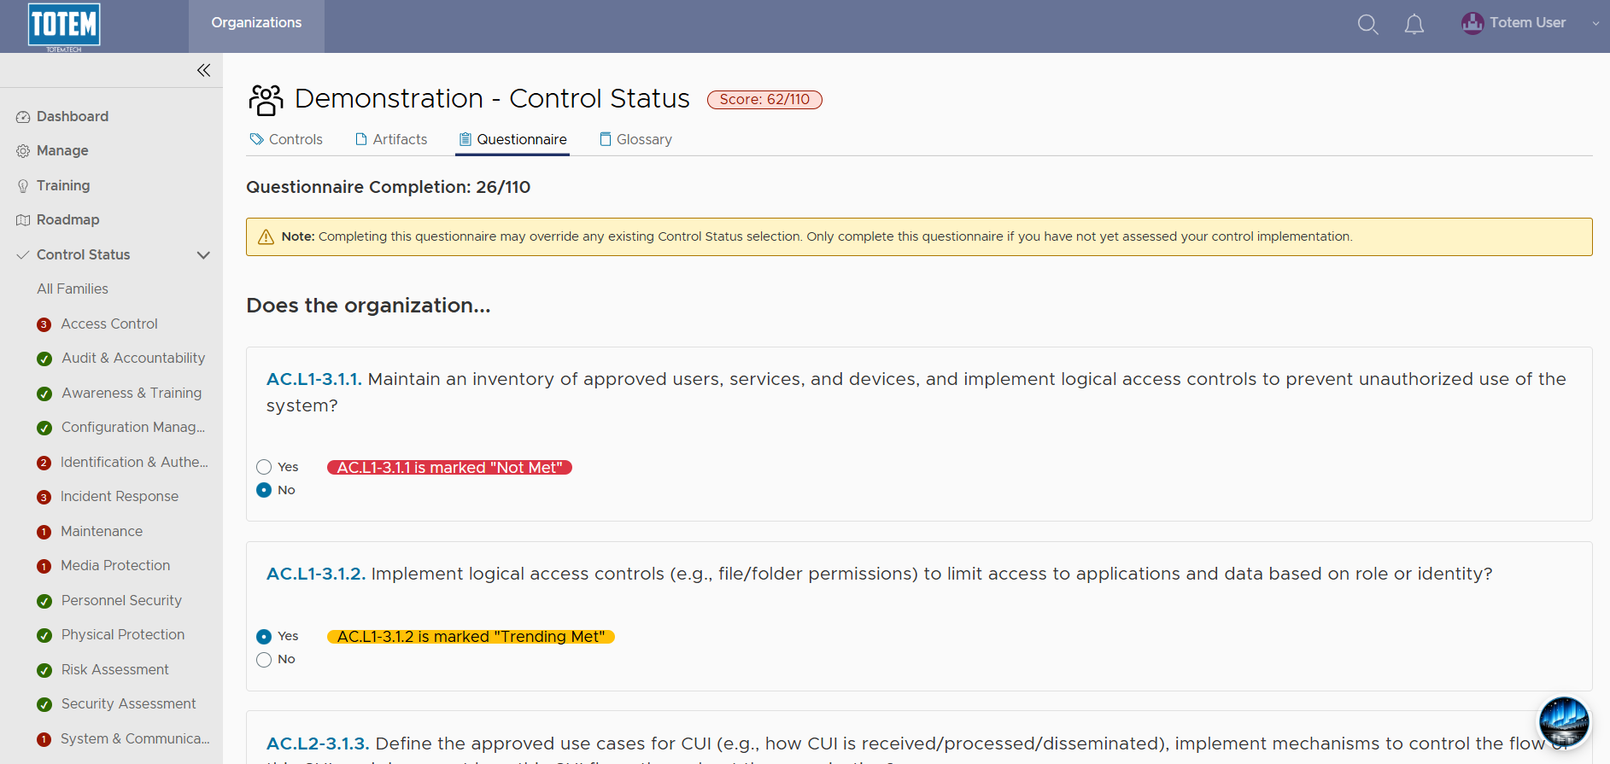Open the chat widget bubble
The image size is (1610, 764).
point(1564,721)
